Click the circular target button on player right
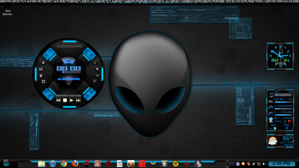Image resolution: width=299 pixels, height=168 pixels. [95, 63]
